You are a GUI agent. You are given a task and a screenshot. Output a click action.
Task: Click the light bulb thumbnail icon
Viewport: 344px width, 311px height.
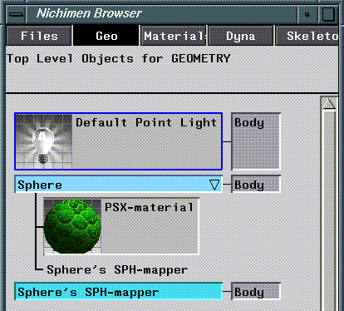44,141
